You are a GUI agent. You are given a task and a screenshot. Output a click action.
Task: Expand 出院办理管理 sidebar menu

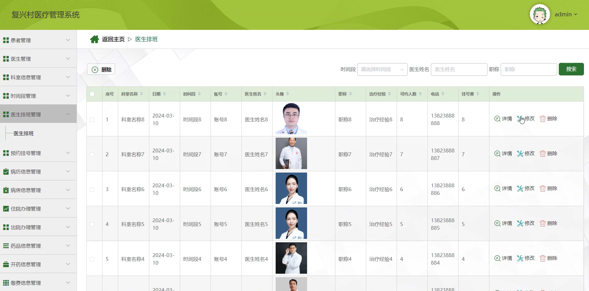pos(38,227)
